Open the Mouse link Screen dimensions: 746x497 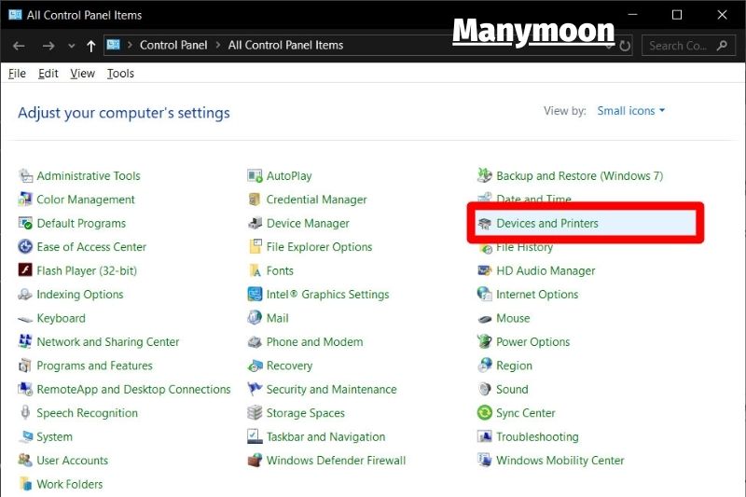click(x=513, y=318)
